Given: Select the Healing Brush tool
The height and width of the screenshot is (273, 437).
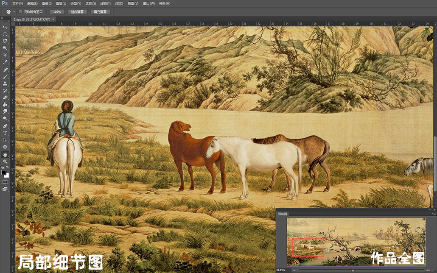Looking at the screenshot, I should [x=5, y=70].
